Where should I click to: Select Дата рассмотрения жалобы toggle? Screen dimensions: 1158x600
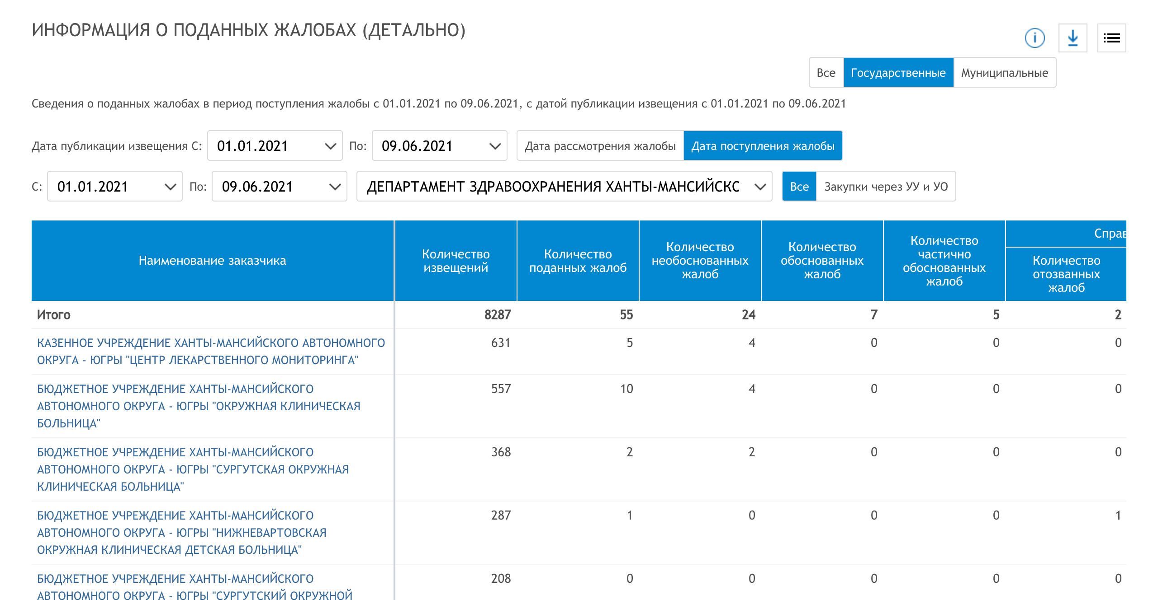[x=600, y=146]
